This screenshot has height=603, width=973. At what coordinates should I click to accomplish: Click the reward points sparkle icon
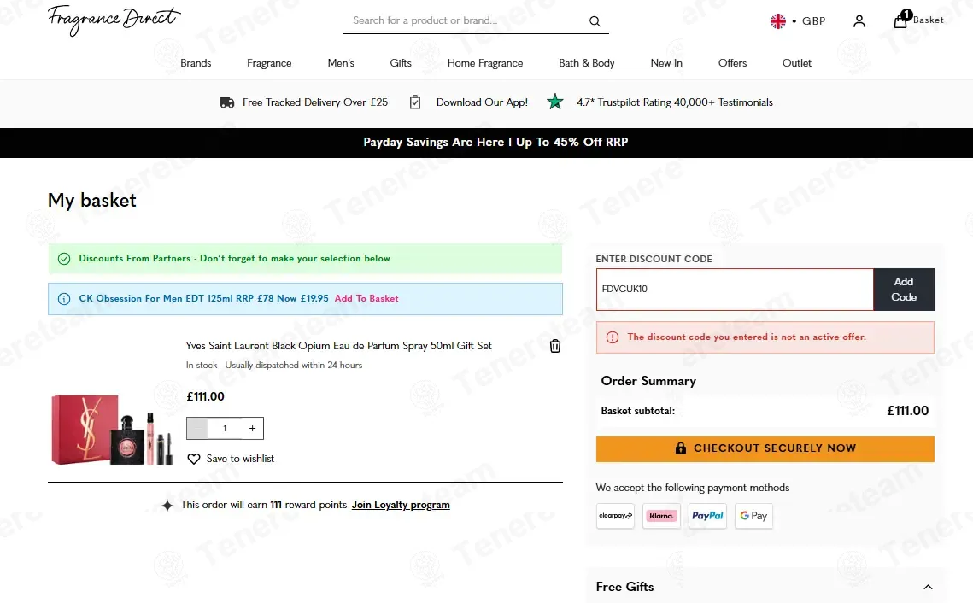point(167,505)
